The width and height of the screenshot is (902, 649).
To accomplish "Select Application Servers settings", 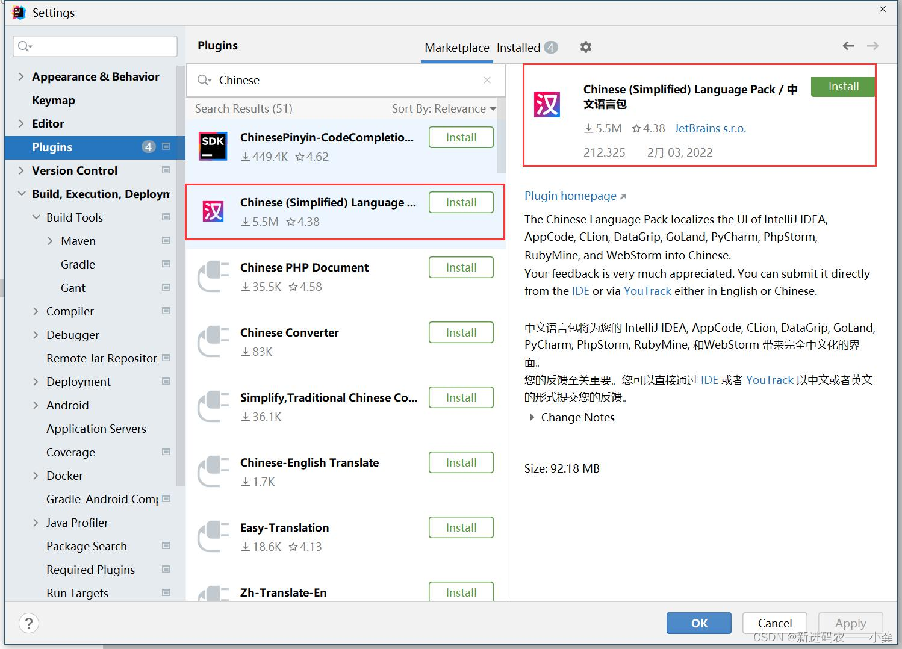I will pyautogui.click(x=96, y=429).
